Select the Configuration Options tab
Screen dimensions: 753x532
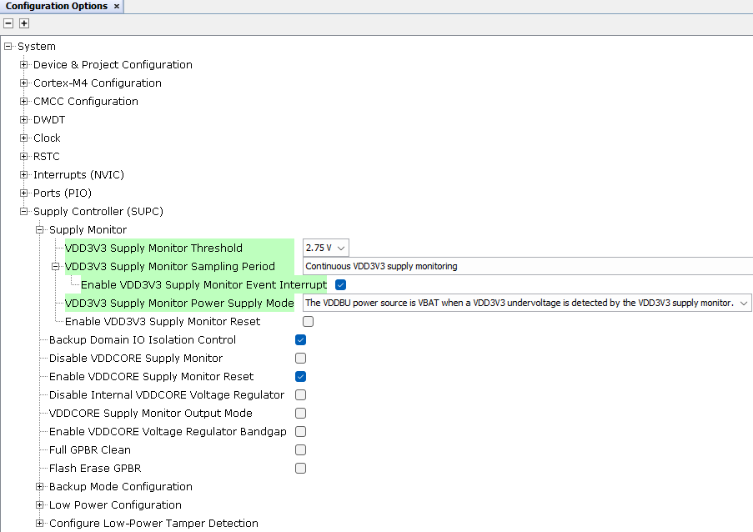point(56,7)
